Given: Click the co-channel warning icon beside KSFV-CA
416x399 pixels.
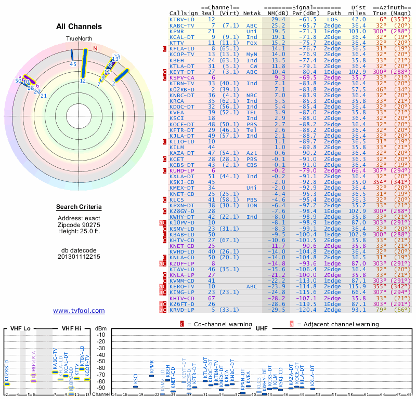Looking at the screenshot, I should coord(164,78).
